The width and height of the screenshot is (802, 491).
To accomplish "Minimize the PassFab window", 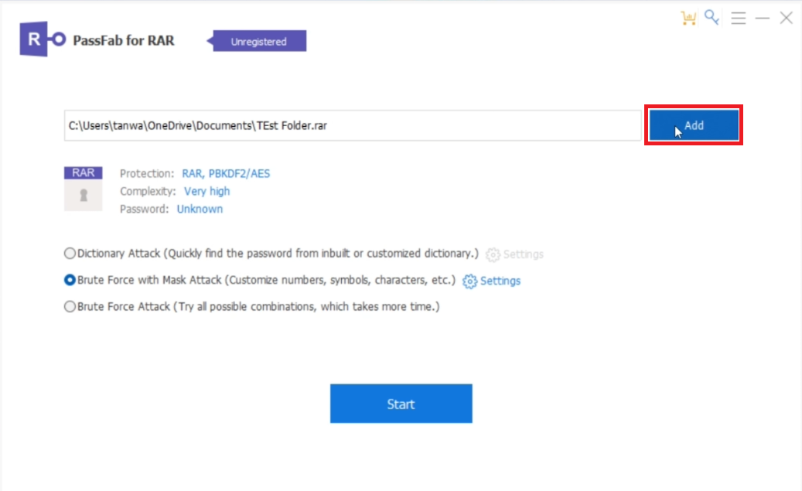I will (x=762, y=18).
